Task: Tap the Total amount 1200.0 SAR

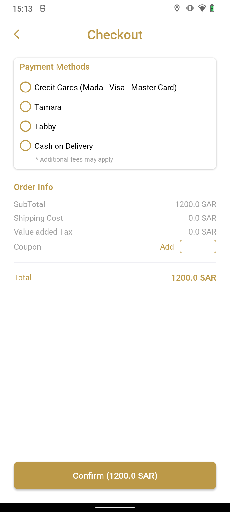Action: 194,277
